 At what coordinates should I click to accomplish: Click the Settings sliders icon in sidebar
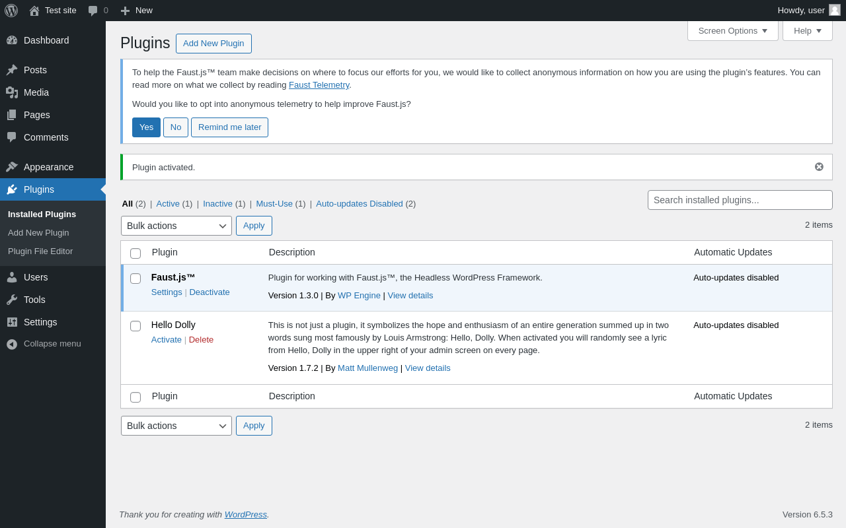tap(12, 322)
